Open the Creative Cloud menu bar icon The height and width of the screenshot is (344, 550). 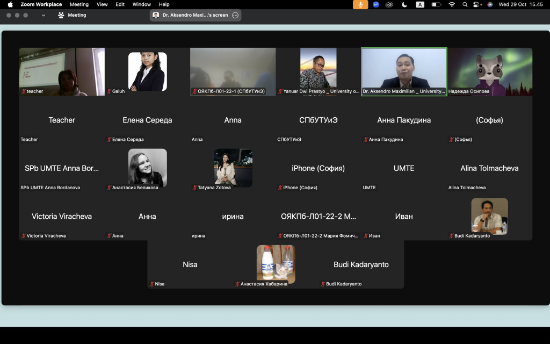(389, 4)
